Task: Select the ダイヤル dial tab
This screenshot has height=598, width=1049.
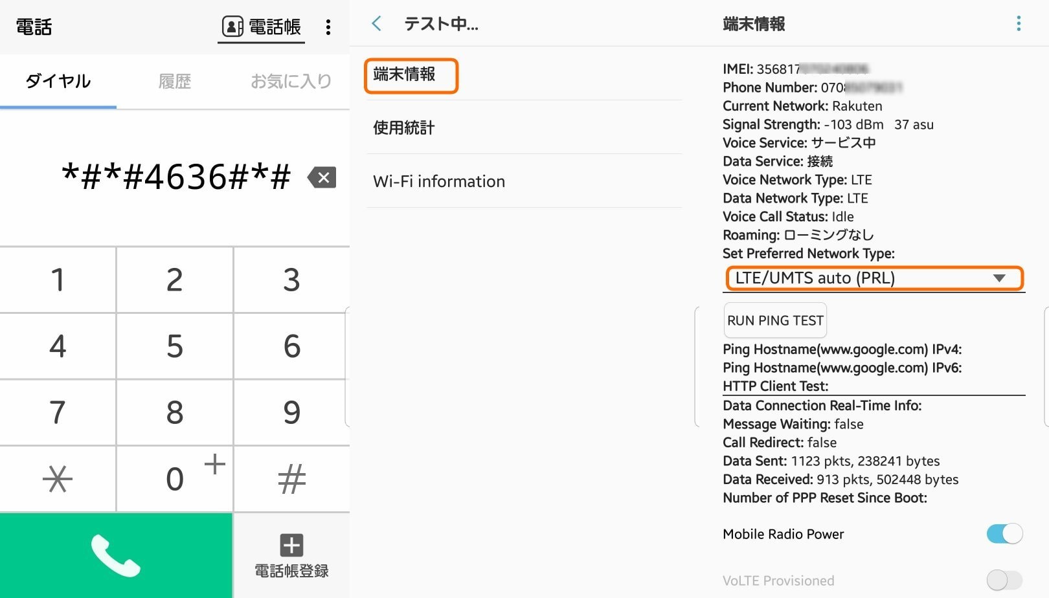Action: [x=58, y=82]
